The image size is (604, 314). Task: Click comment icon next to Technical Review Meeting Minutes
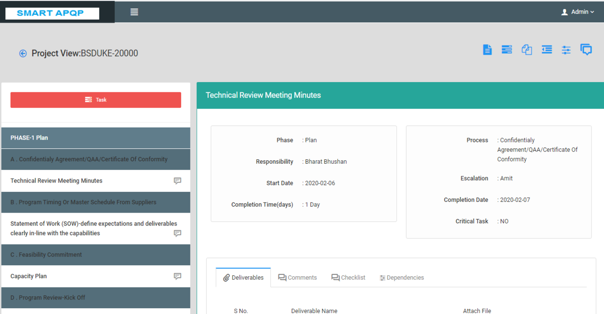(x=177, y=181)
